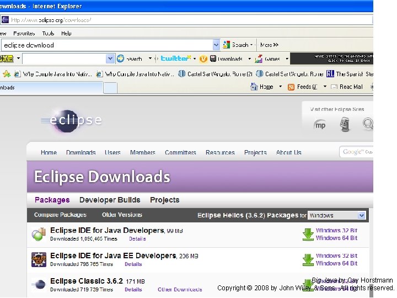This screenshot has width=397, height=298.
Task: Click the Google Custom Search box on Eclipse site
Action: pyautogui.click(x=356, y=152)
